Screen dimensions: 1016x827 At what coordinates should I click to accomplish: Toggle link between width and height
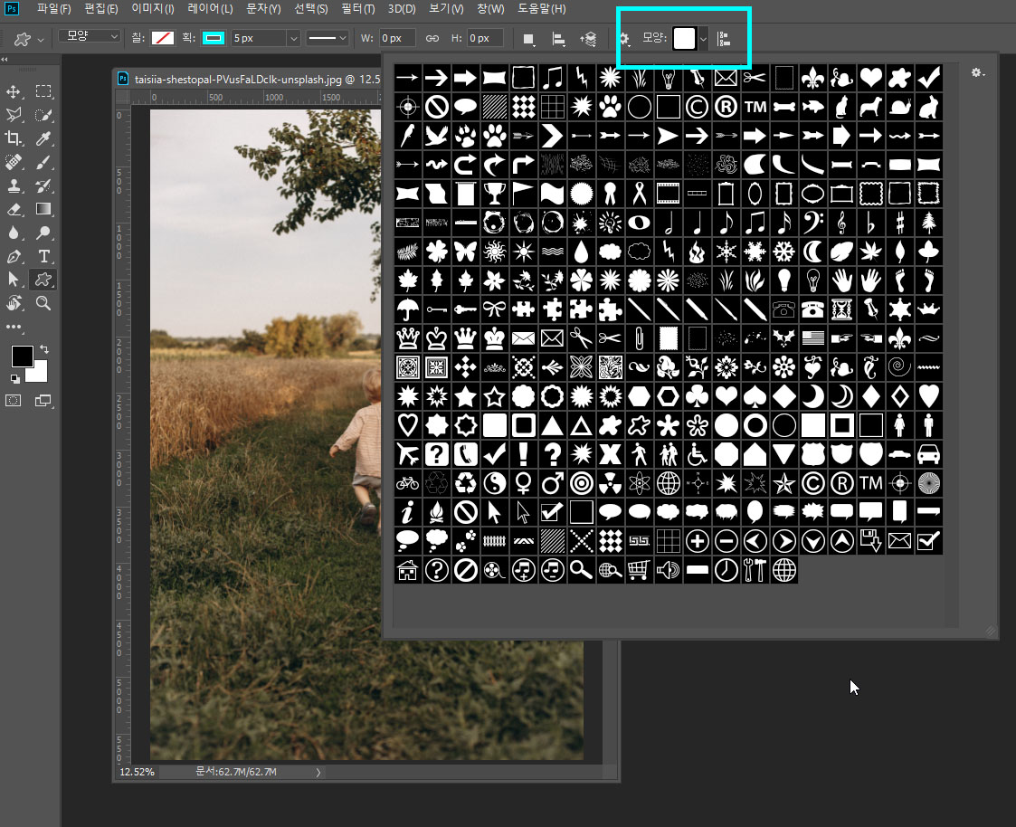pyautogui.click(x=432, y=38)
